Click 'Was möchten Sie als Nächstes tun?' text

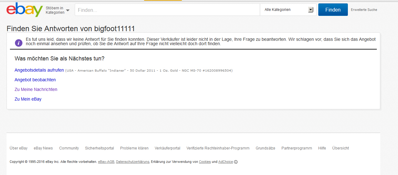[x=59, y=59]
